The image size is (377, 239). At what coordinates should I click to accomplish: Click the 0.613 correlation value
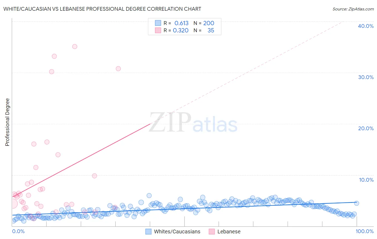pyautogui.click(x=182, y=23)
